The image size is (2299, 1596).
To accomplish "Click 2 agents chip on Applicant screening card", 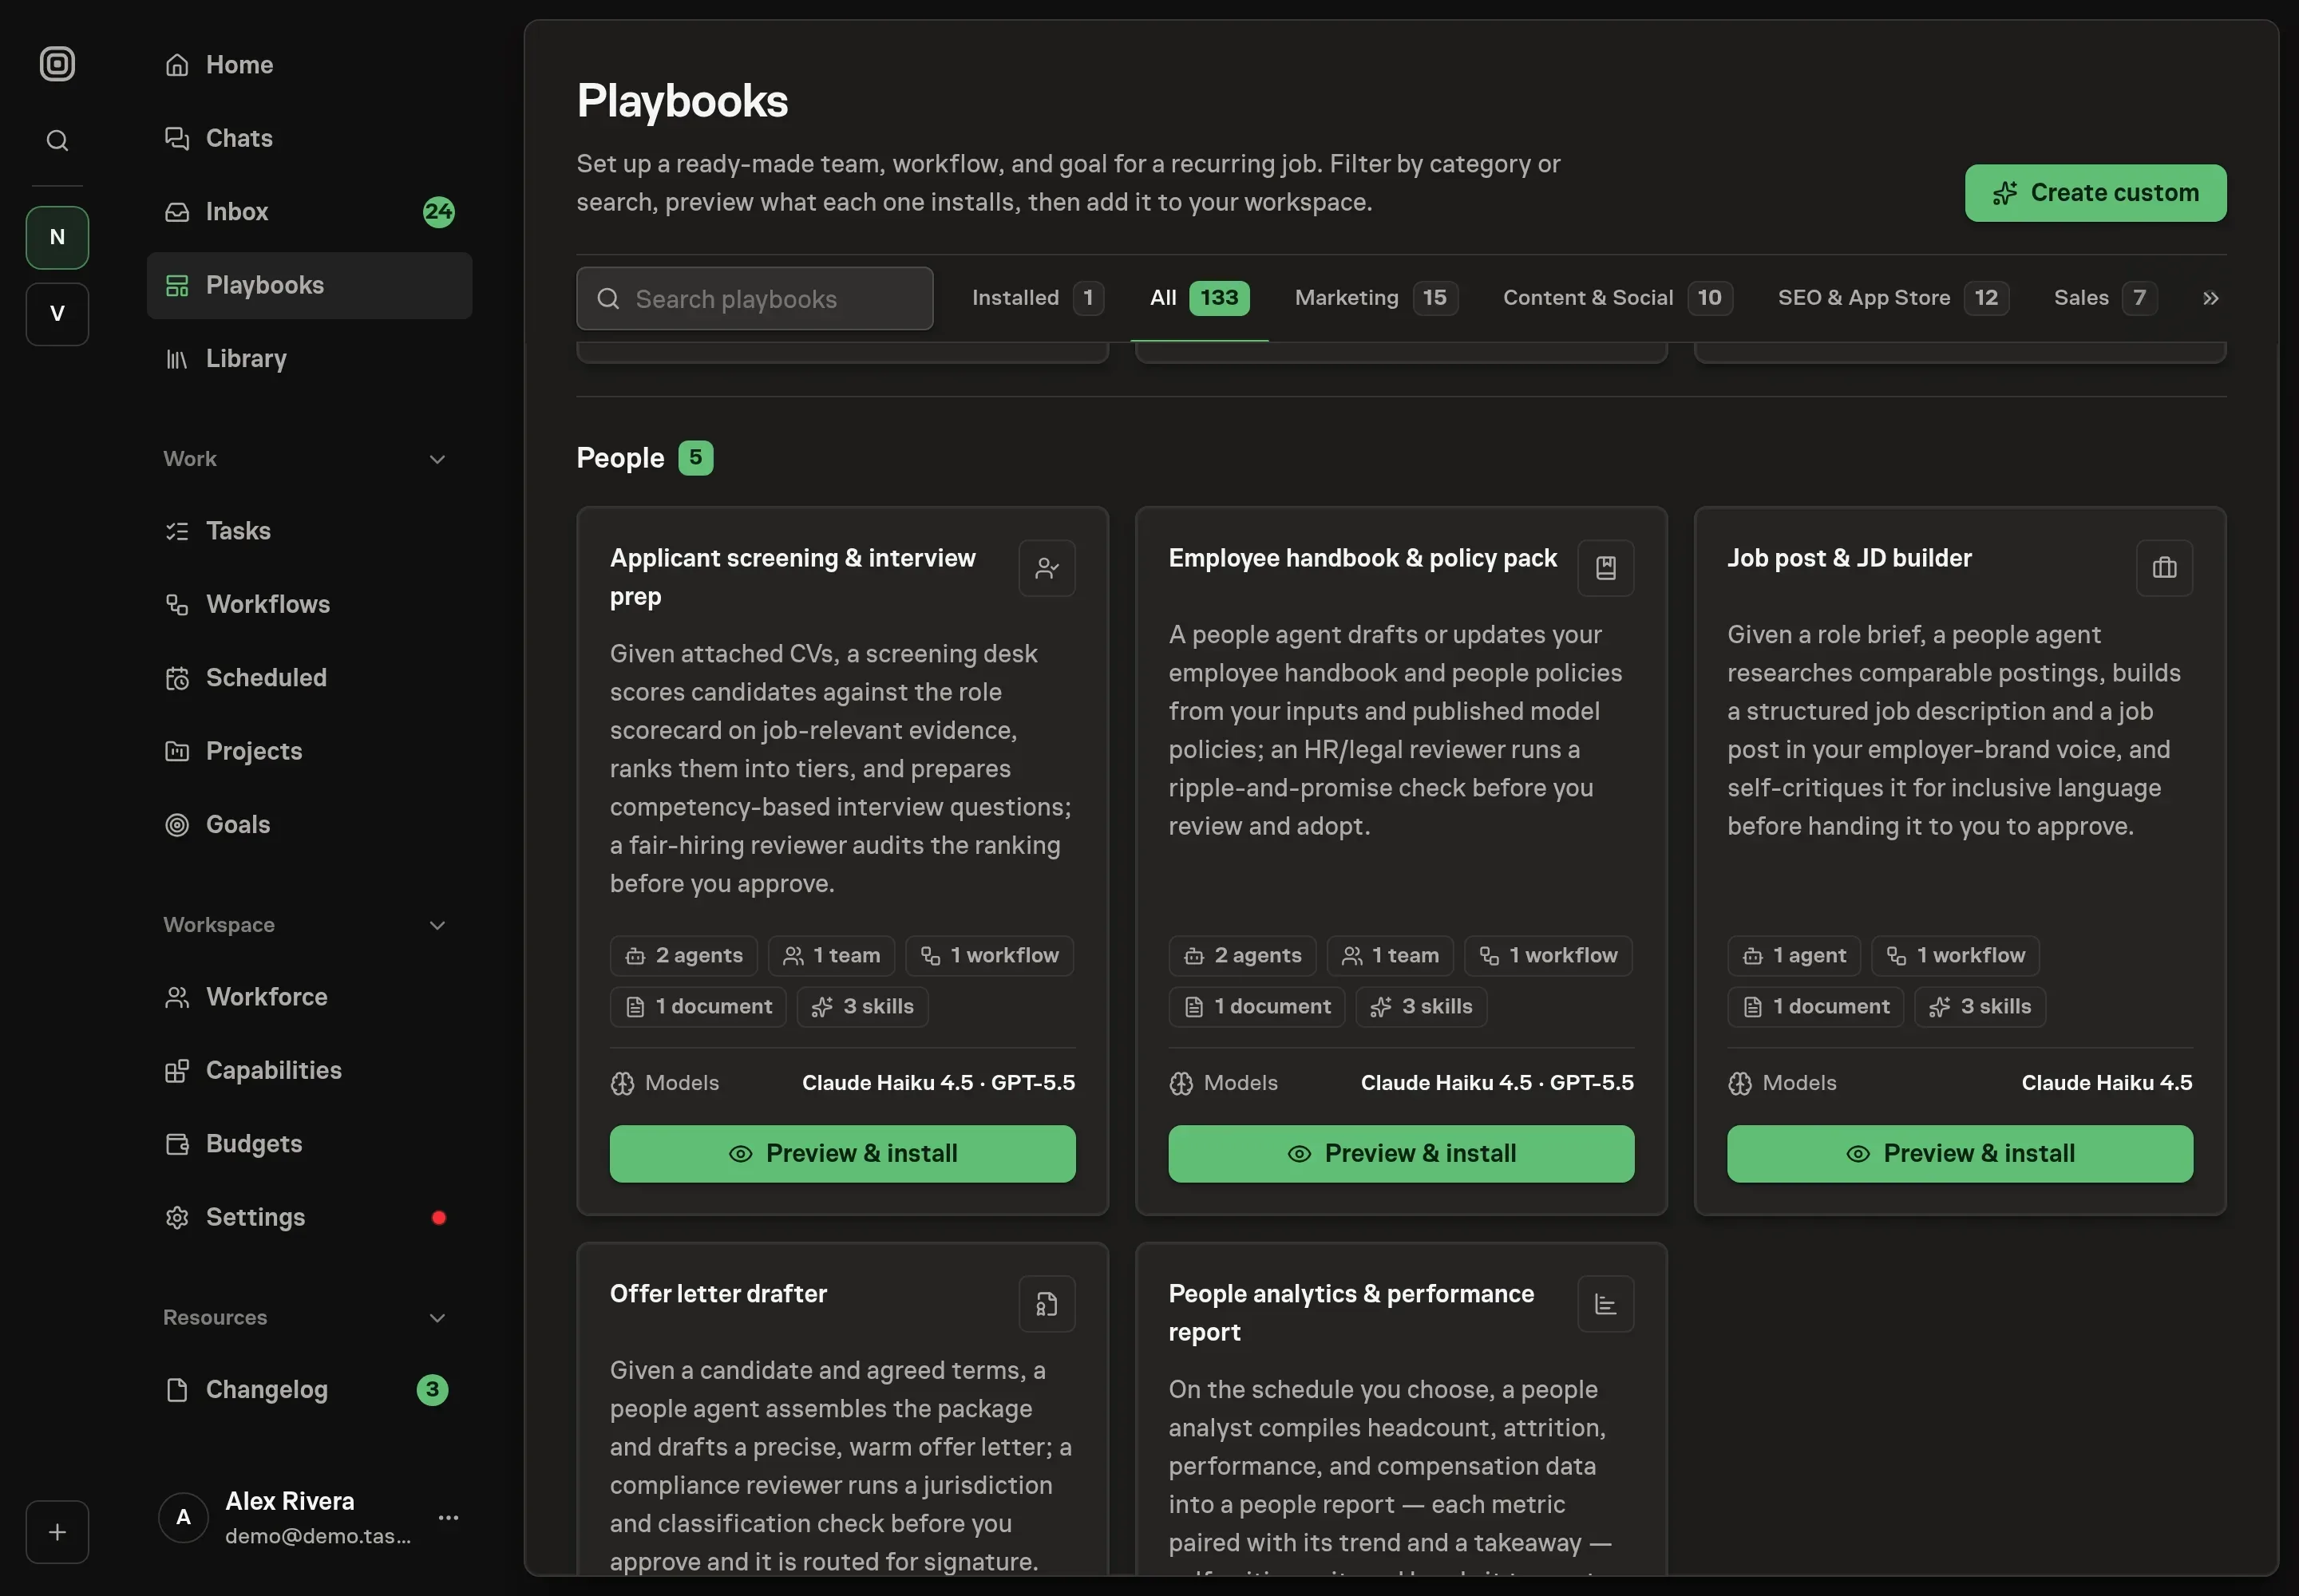I will pyautogui.click(x=683, y=956).
